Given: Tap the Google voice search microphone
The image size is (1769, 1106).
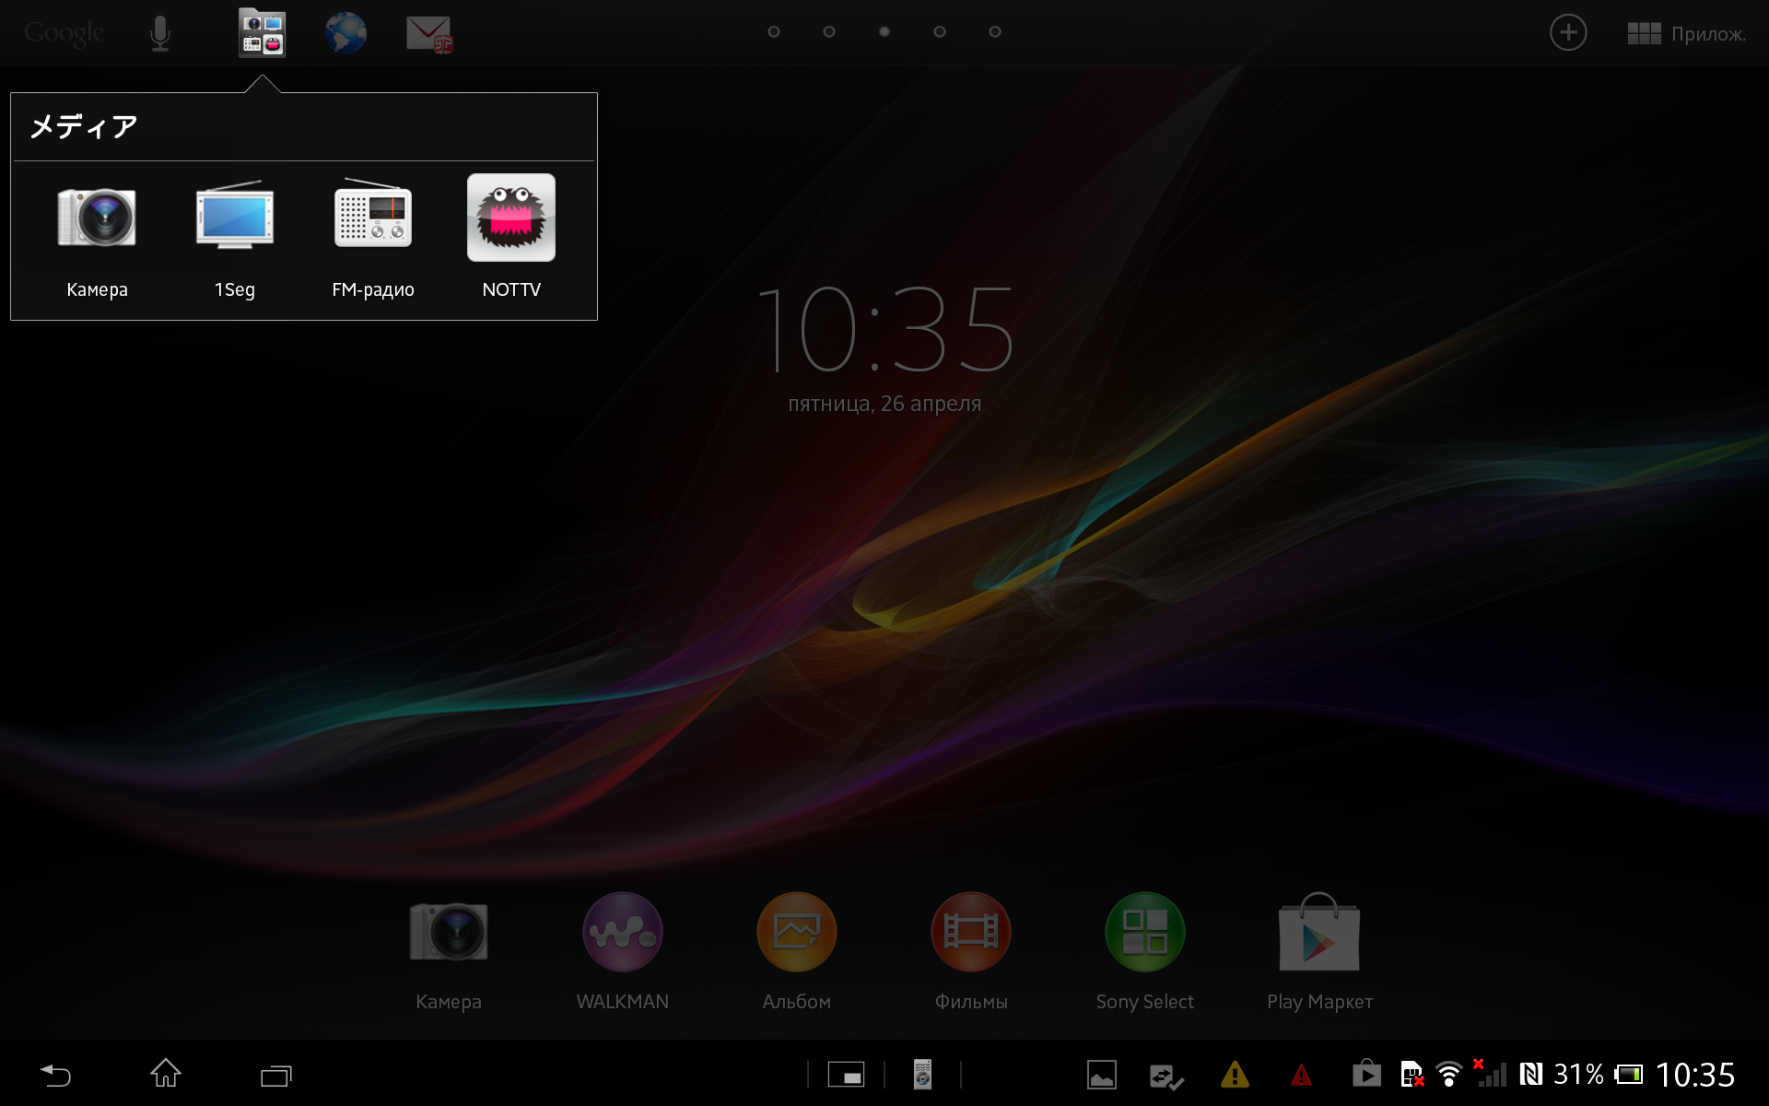Looking at the screenshot, I should coord(160,33).
